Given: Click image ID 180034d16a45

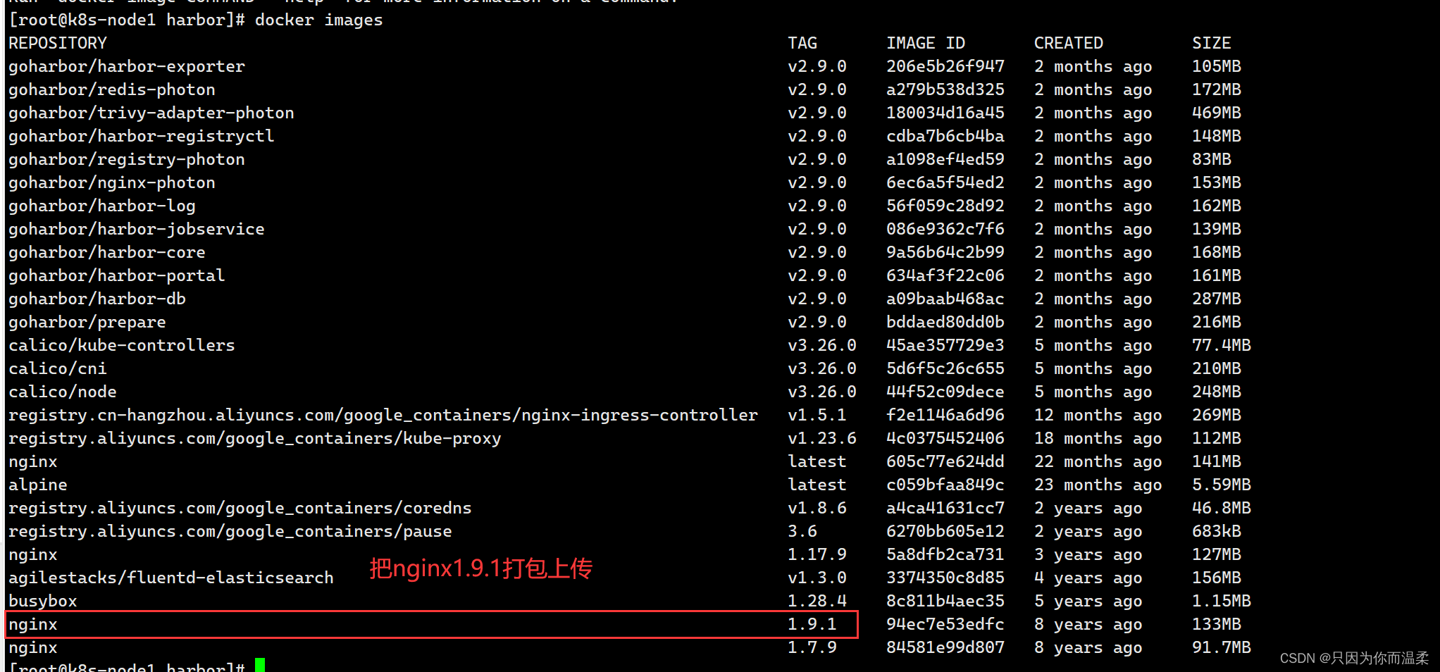Looking at the screenshot, I should (945, 113).
